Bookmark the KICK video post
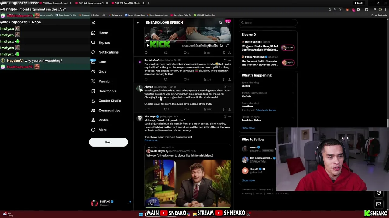389x218 pixels. click(224, 53)
